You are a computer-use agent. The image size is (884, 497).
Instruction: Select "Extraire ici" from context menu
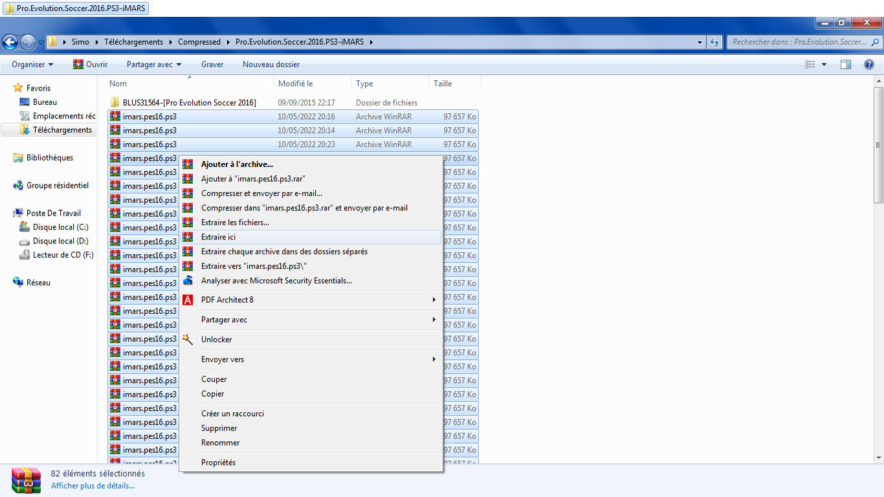[x=218, y=237]
